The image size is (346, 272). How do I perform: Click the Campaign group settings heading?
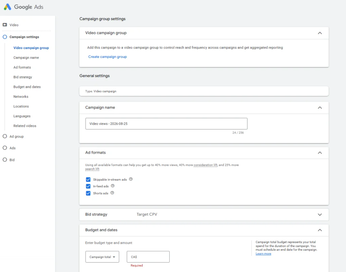coord(102,19)
